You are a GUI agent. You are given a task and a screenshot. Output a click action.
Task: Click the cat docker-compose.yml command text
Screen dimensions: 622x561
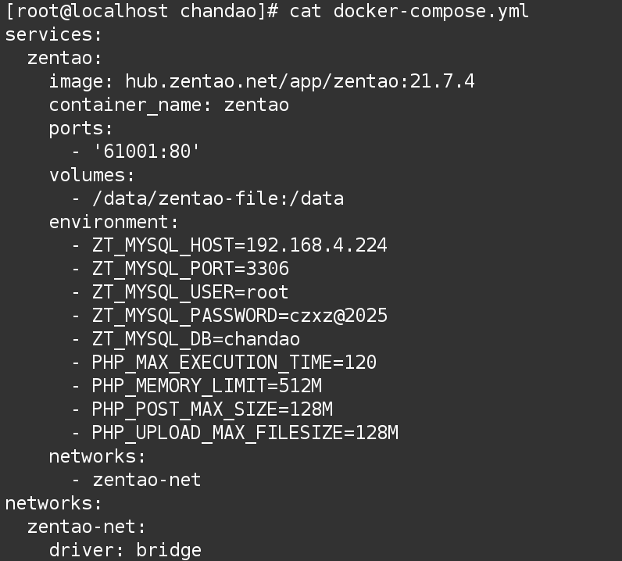click(x=409, y=11)
